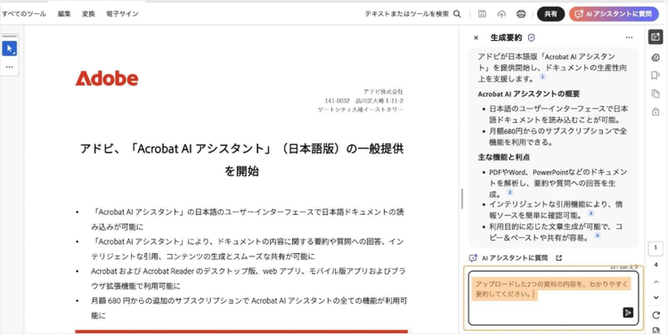
Task: Click the total page count 4
Action: pyautogui.click(x=656, y=265)
